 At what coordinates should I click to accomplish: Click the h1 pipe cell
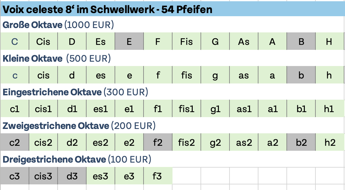(329, 109)
